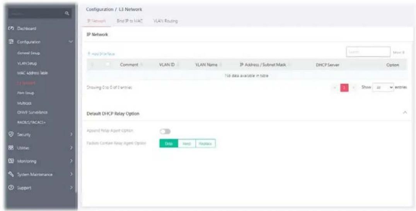Viewport: 416px width, 211px height.
Task: Click the next page arrow
Action: 353,87
